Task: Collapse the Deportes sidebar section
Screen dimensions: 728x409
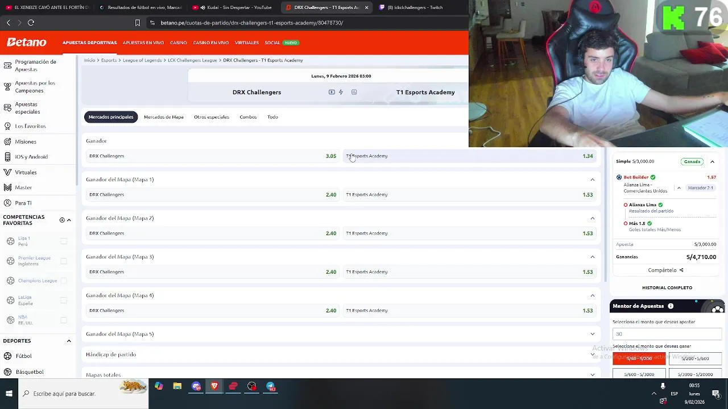Action: coord(69,341)
